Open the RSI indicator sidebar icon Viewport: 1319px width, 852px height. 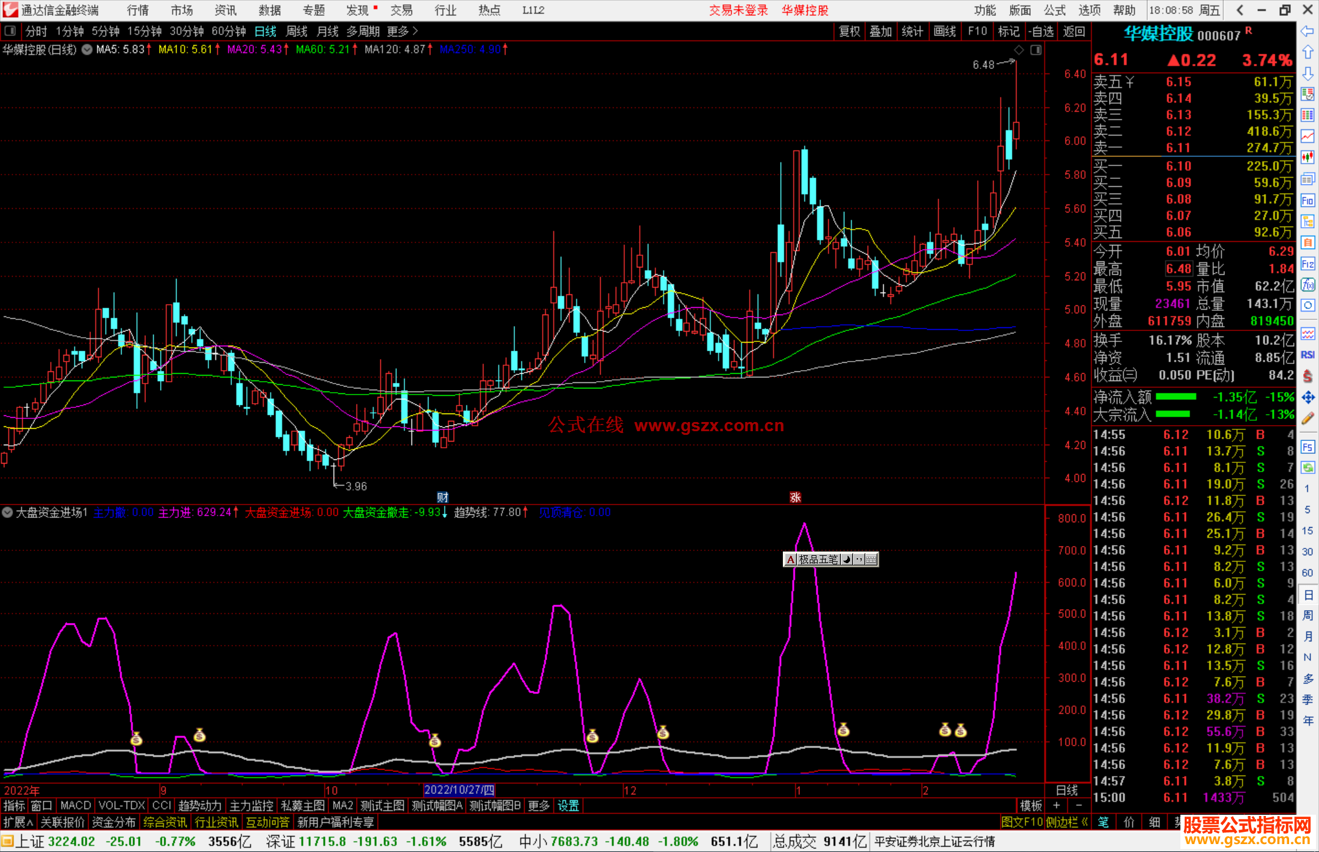click(1307, 355)
